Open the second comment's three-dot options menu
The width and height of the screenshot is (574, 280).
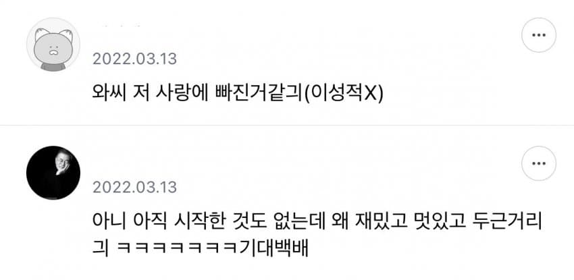click(538, 163)
